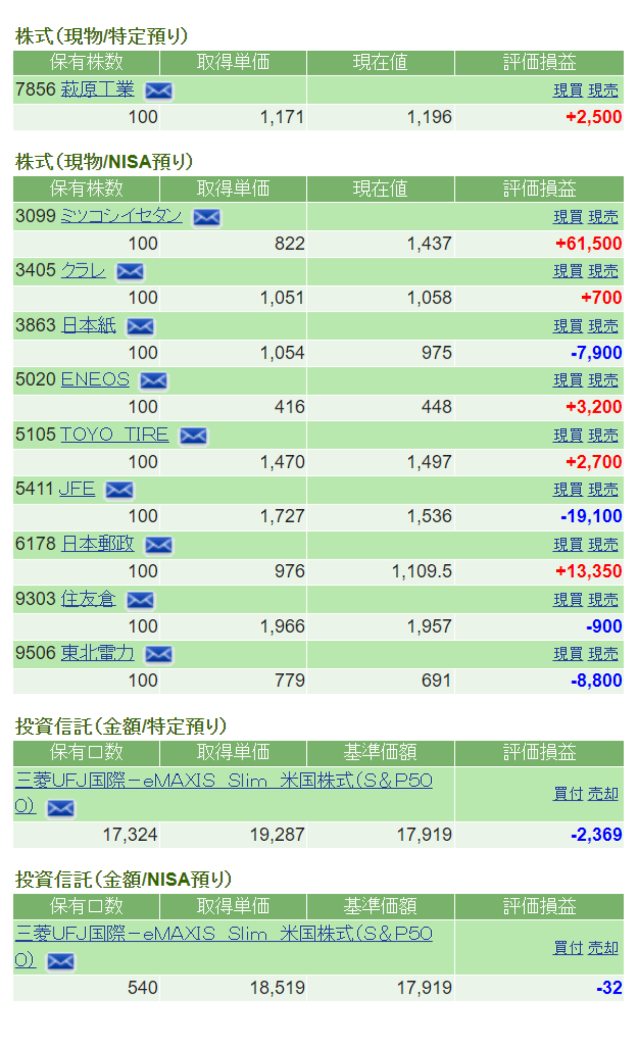Open the 東北電力 stock link

97,653
